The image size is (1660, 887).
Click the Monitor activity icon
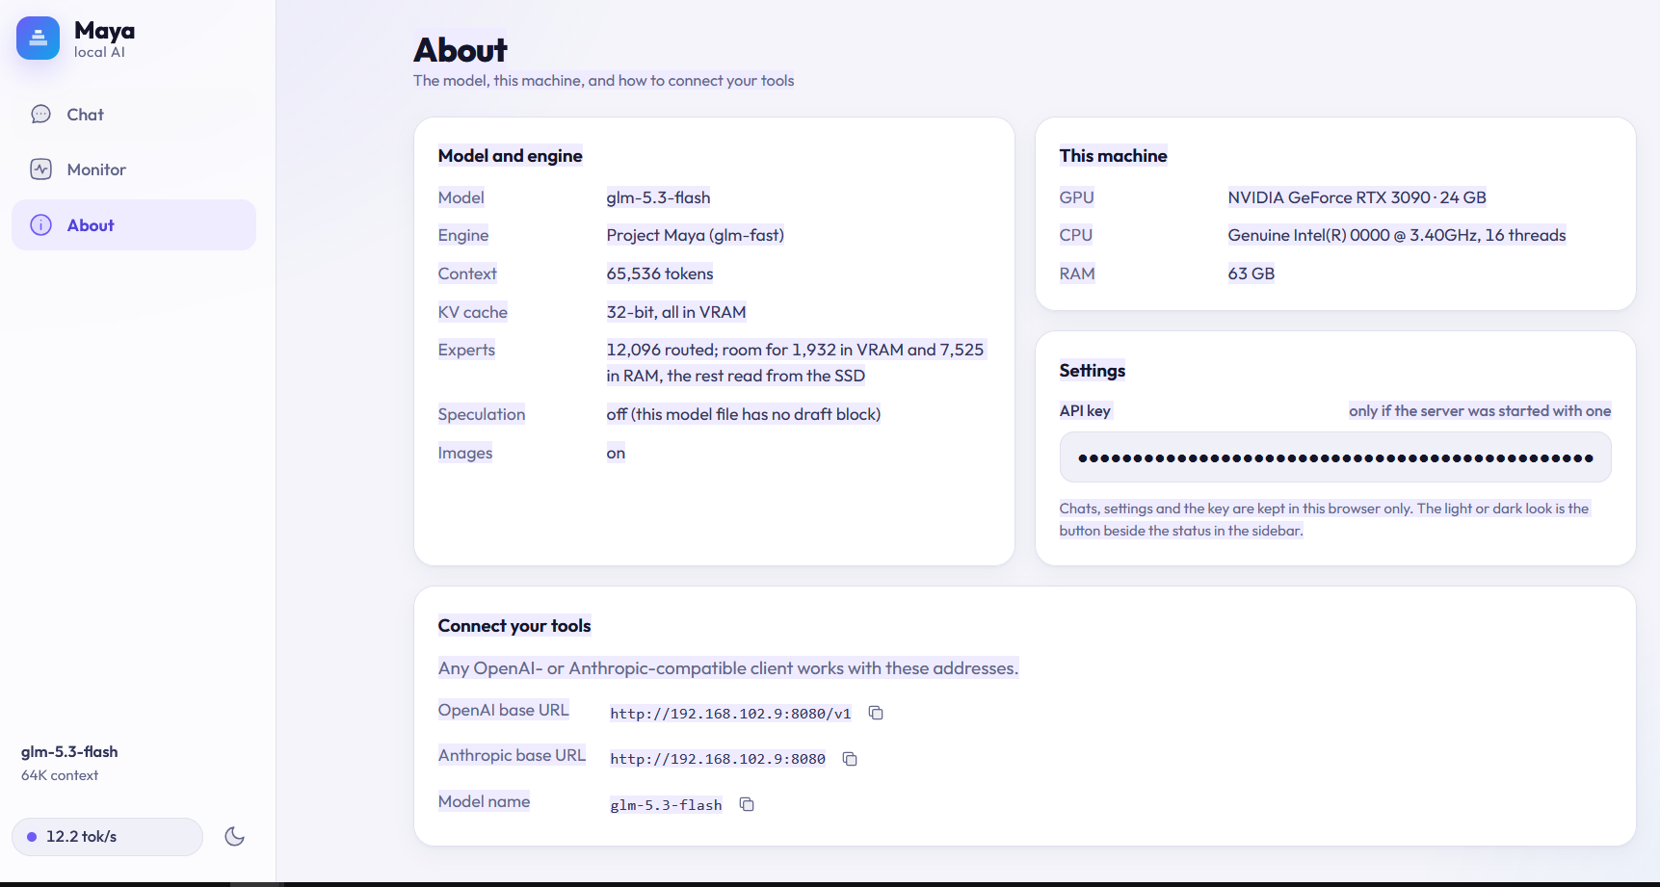(40, 170)
